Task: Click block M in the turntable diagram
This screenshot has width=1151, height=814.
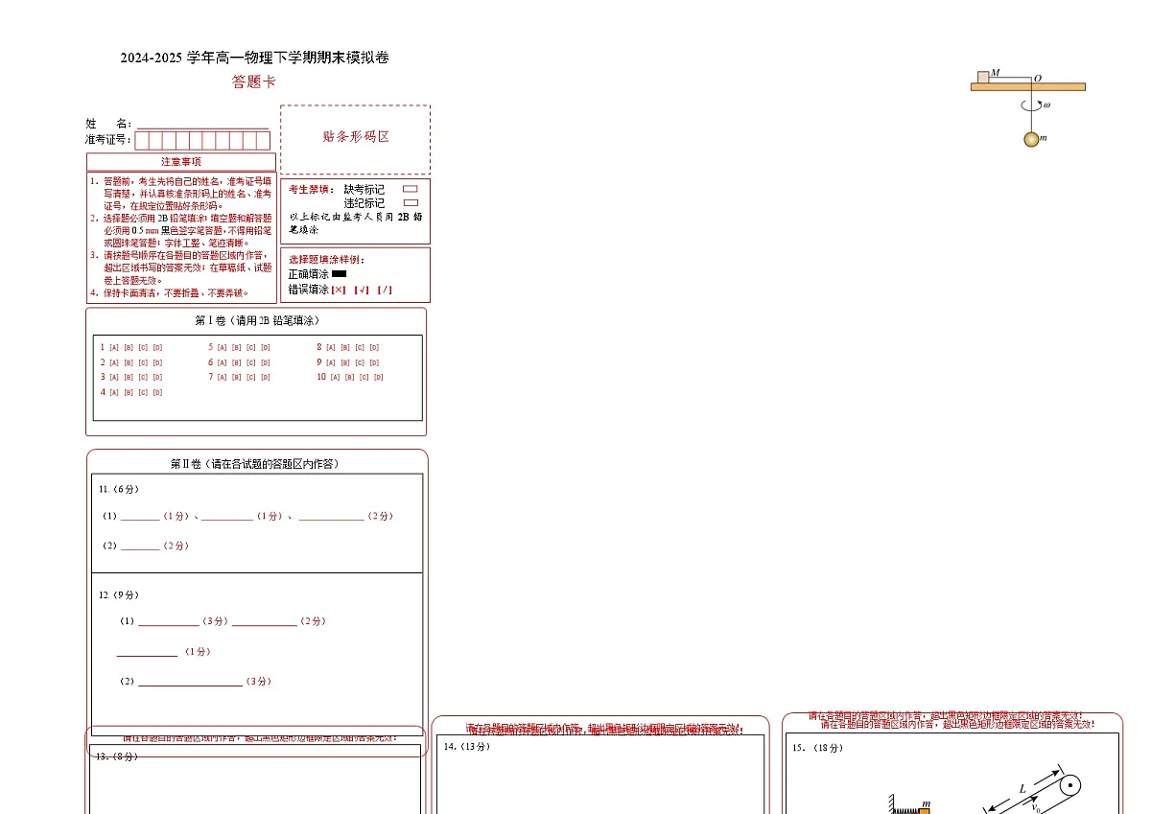Action: coord(983,77)
